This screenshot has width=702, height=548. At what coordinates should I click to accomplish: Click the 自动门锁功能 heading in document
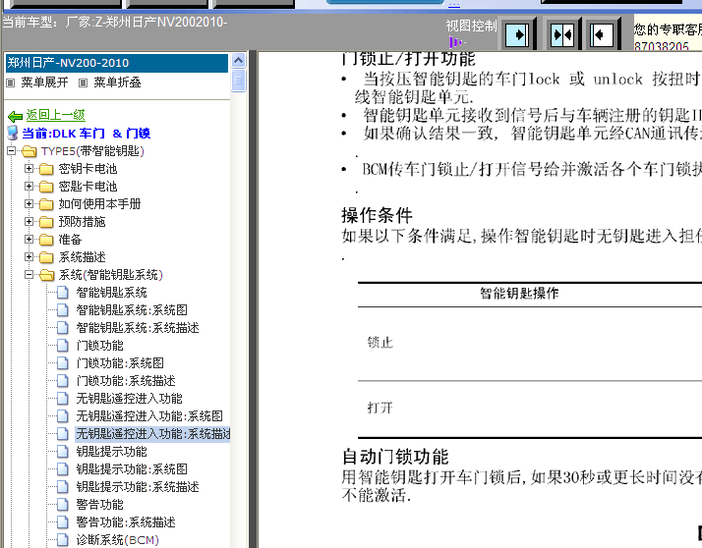[395, 458]
